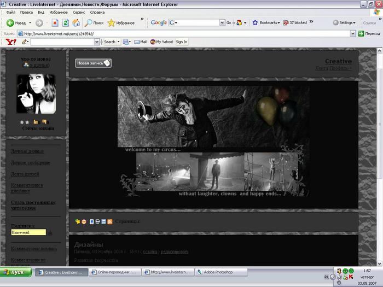Screen dimensions: 383x287
Task: Click the Ваш e-mail subscription field
Action: click(28, 232)
